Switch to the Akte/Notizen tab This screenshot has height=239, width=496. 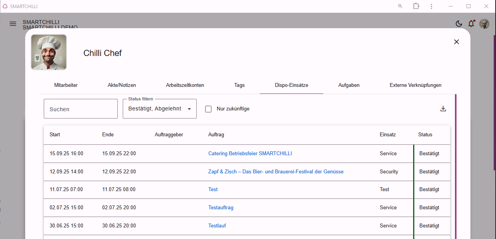pos(122,85)
